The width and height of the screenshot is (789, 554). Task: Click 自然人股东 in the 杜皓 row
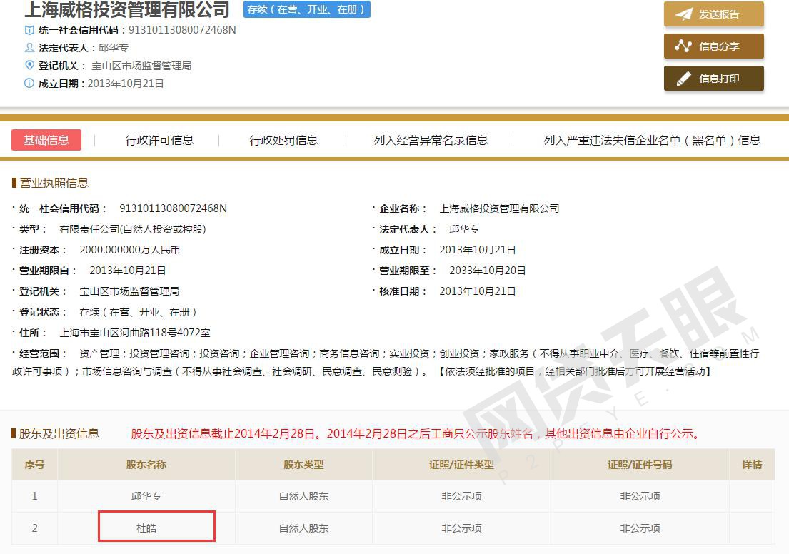[x=303, y=528]
